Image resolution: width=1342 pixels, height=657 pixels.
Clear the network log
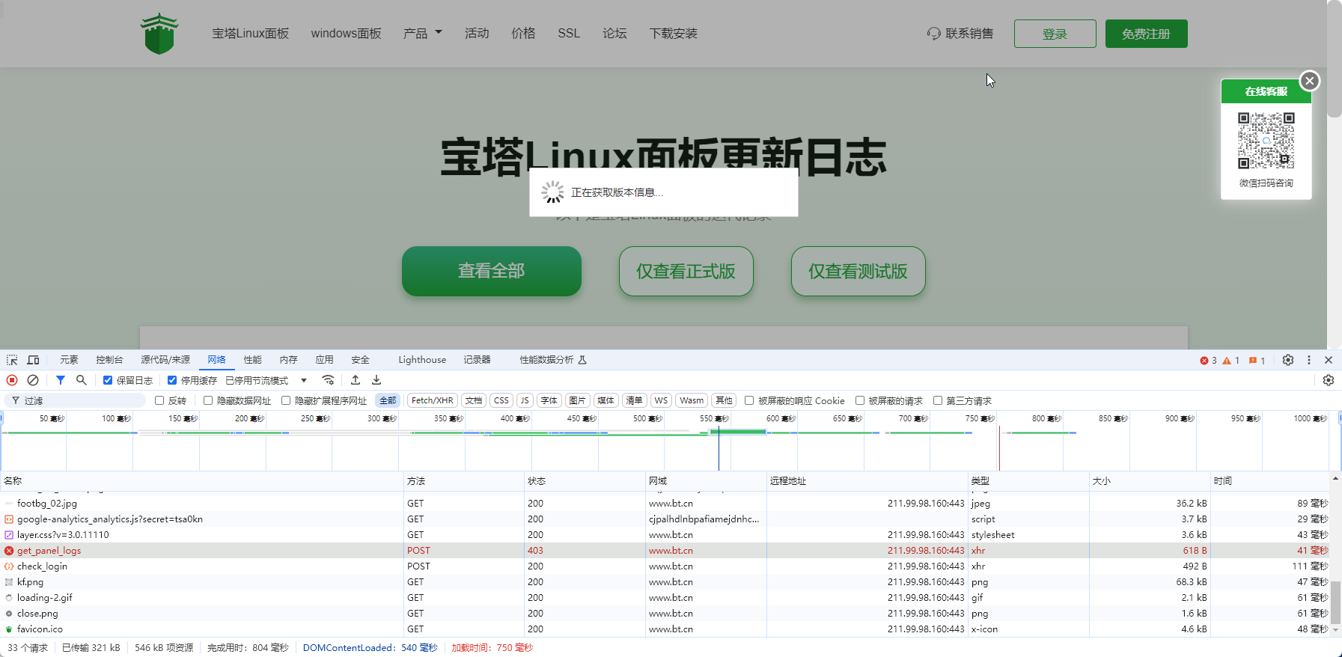click(x=33, y=380)
